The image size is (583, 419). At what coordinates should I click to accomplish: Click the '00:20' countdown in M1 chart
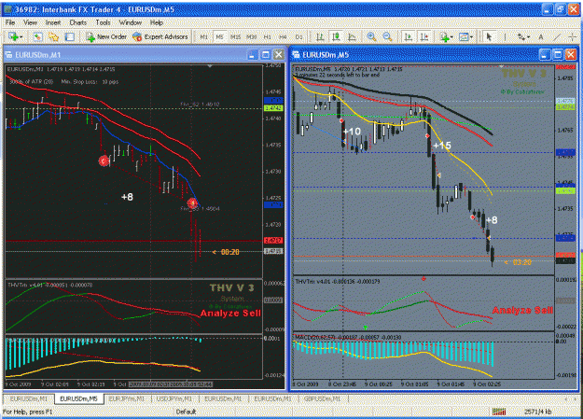click(x=229, y=252)
